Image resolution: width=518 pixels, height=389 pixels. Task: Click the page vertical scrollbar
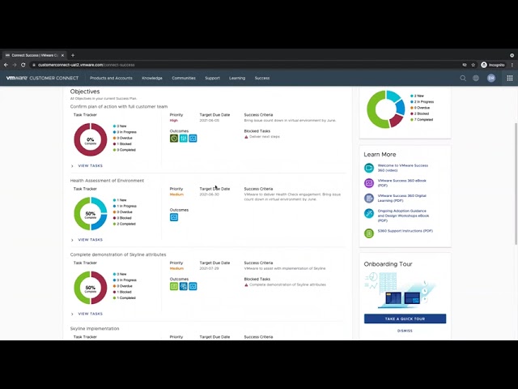coord(516,184)
